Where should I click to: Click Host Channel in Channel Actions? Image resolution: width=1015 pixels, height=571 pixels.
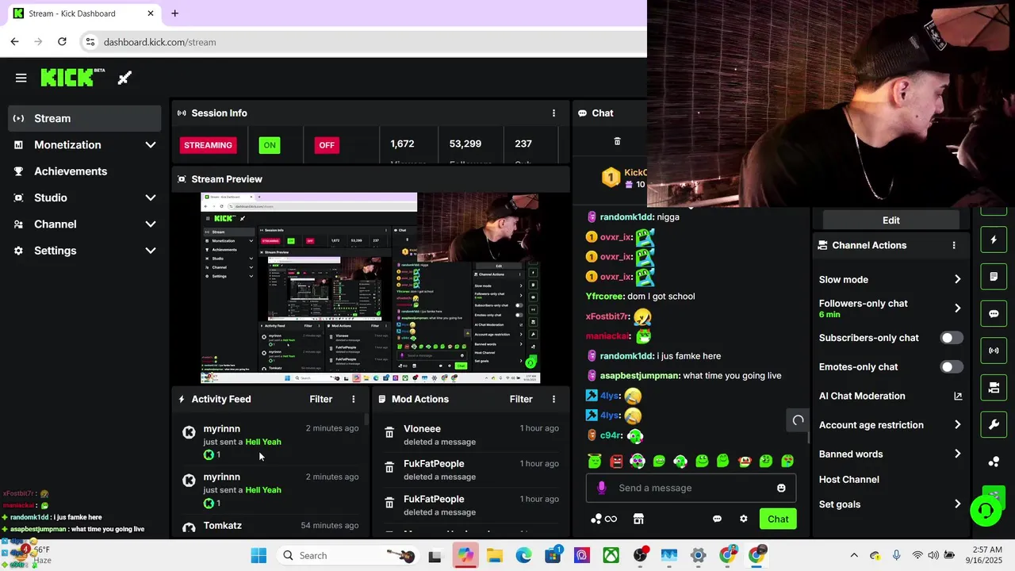[848, 479]
